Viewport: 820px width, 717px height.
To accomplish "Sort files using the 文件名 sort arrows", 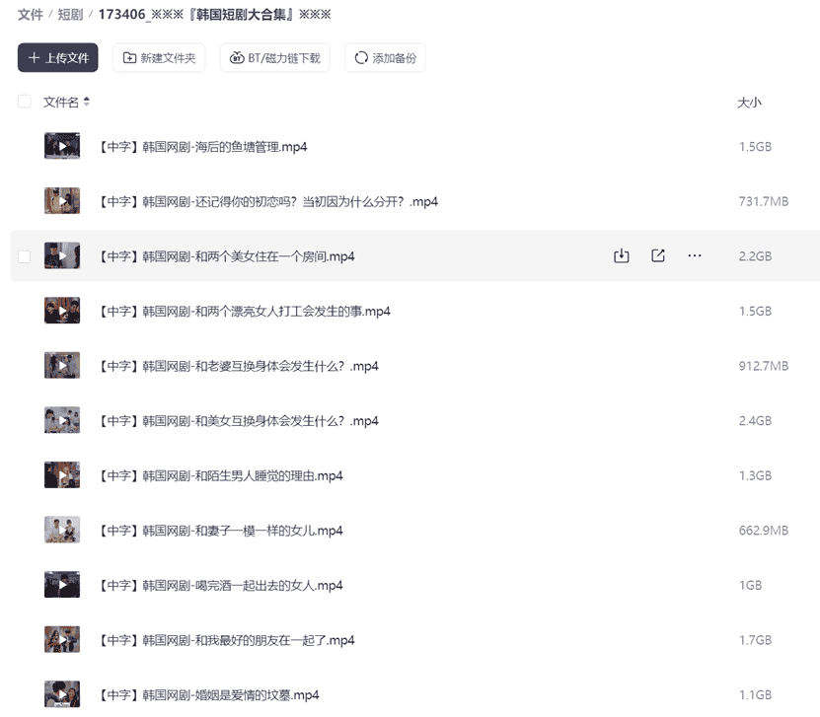I will point(86,102).
